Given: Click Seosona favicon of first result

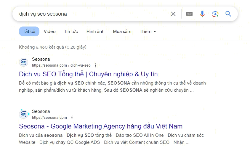Looking at the screenshot, I should point(24,62).
